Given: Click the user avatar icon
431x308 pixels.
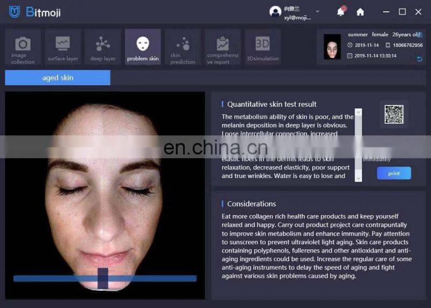Looking at the screenshot, I should (x=275, y=11).
